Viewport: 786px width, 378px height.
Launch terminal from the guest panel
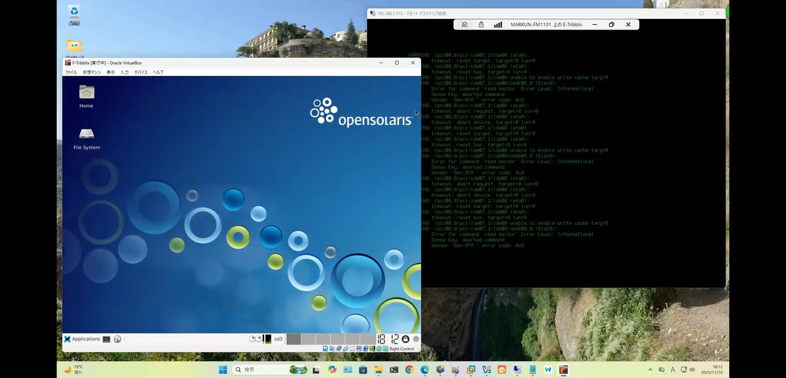[106, 339]
